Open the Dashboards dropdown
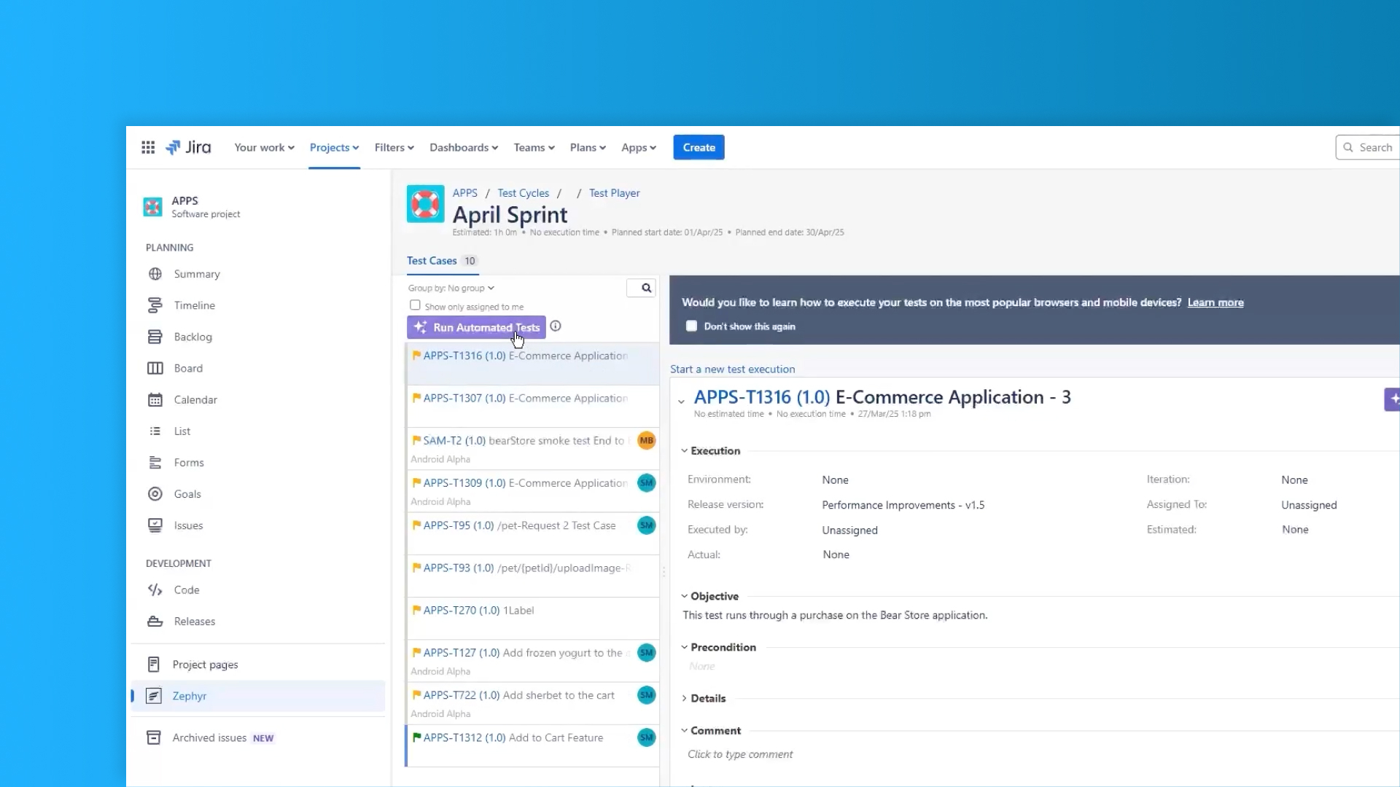The width and height of the screenshot is (1400, 787). [464, 147]
